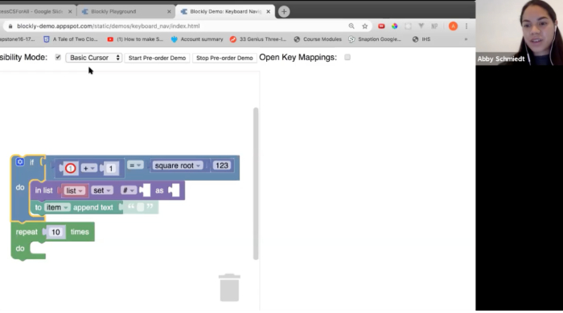Open the A Tale of Two Clo... bookmark

pyautogui.click(x=71, y=39)
